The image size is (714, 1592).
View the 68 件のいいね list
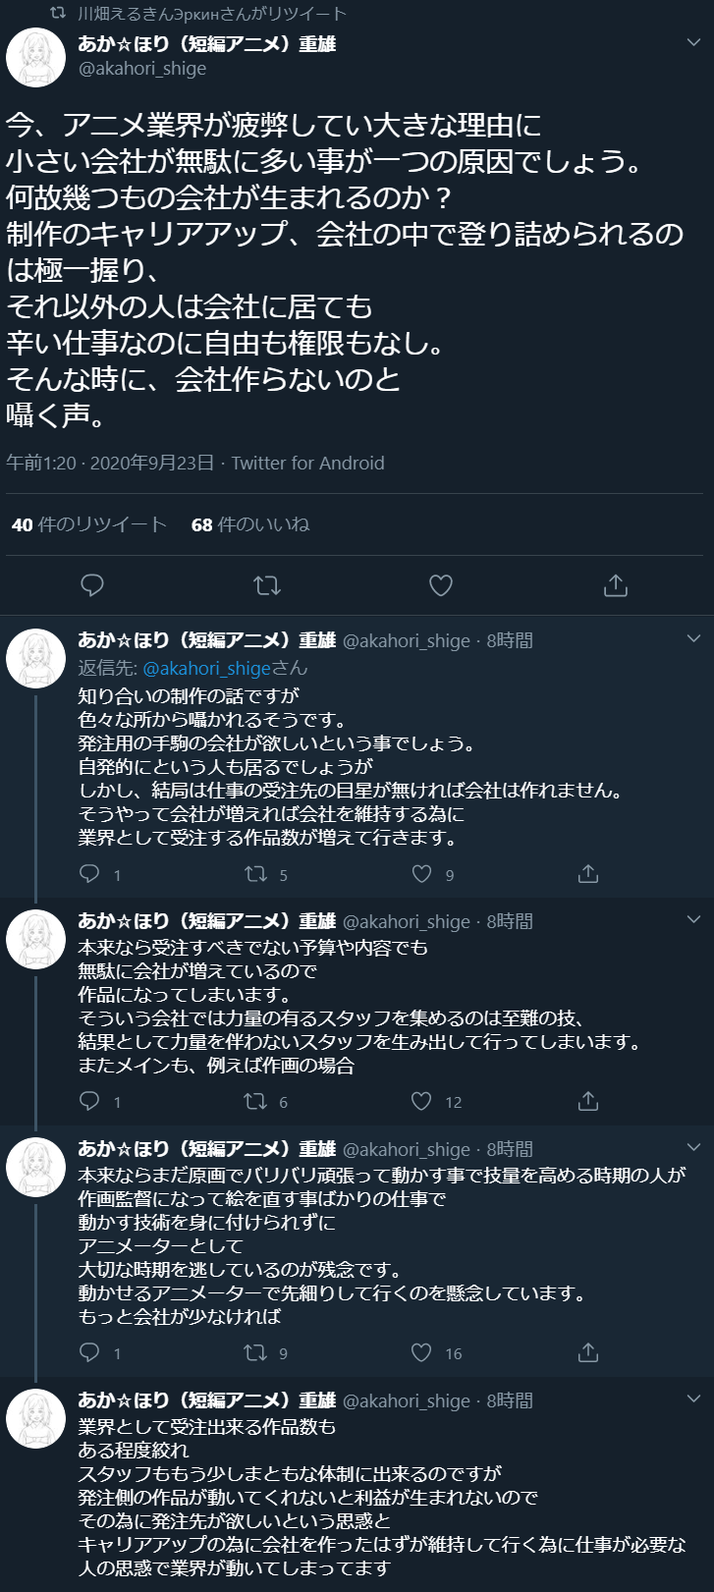250,524
